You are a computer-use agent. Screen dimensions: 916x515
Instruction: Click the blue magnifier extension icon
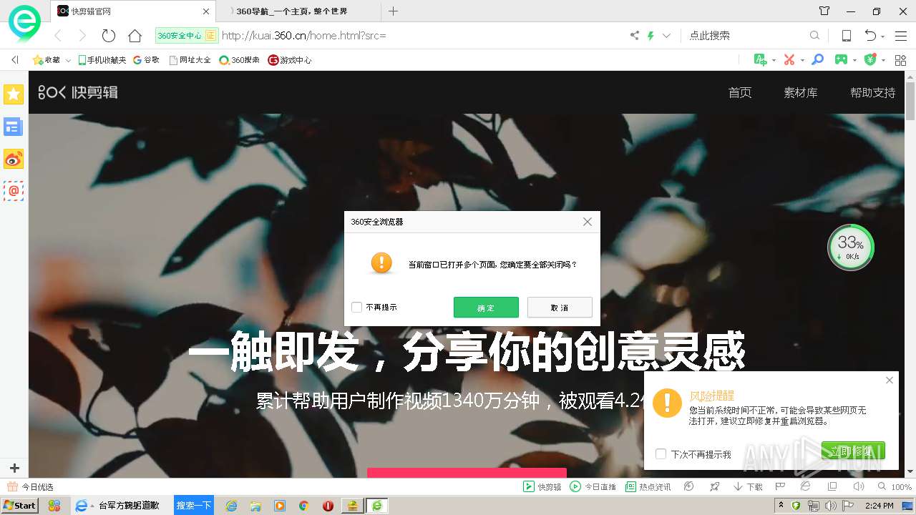tap(817, 60)
